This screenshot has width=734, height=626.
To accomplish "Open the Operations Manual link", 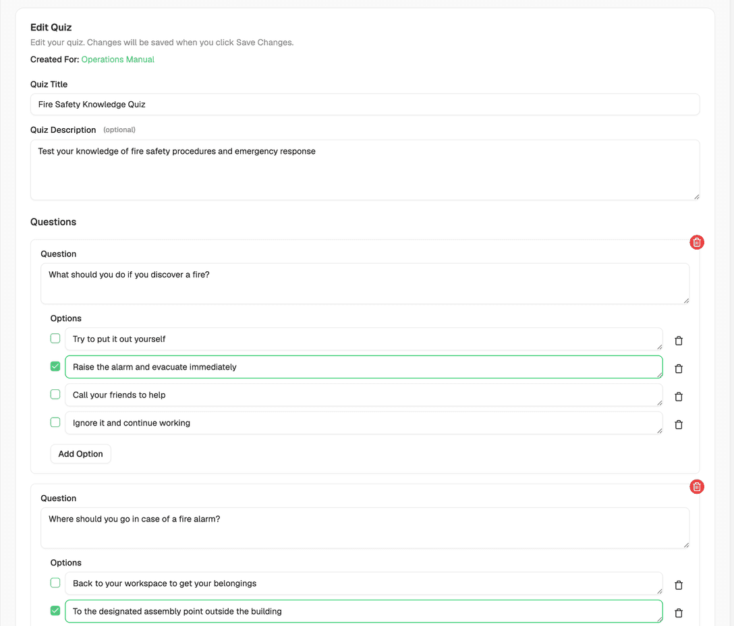I will point(117,59).
